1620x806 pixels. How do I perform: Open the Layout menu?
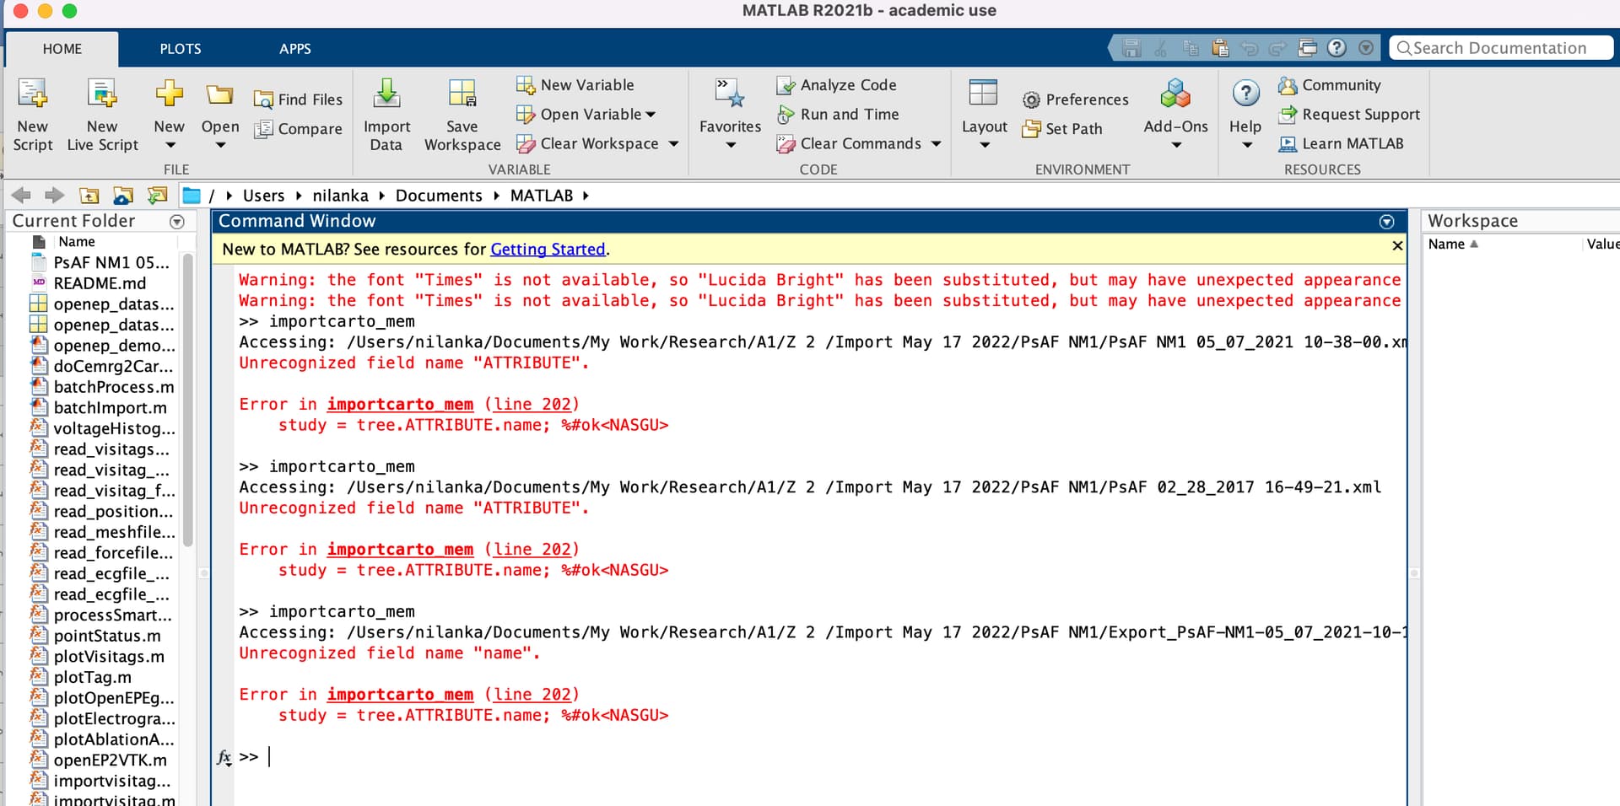point(984,115)
